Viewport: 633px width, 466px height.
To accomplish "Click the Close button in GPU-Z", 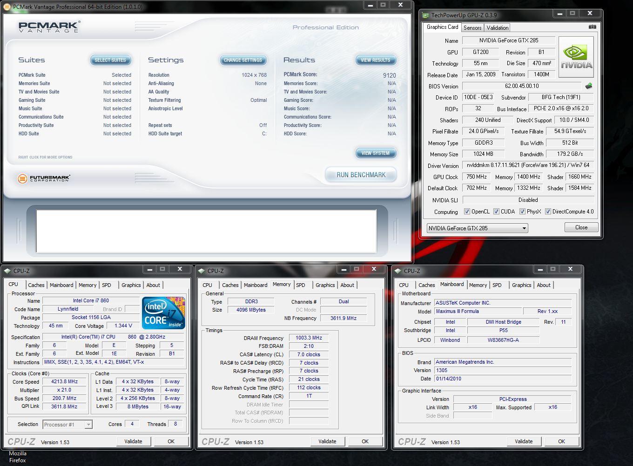I will (x=581, y=227).
